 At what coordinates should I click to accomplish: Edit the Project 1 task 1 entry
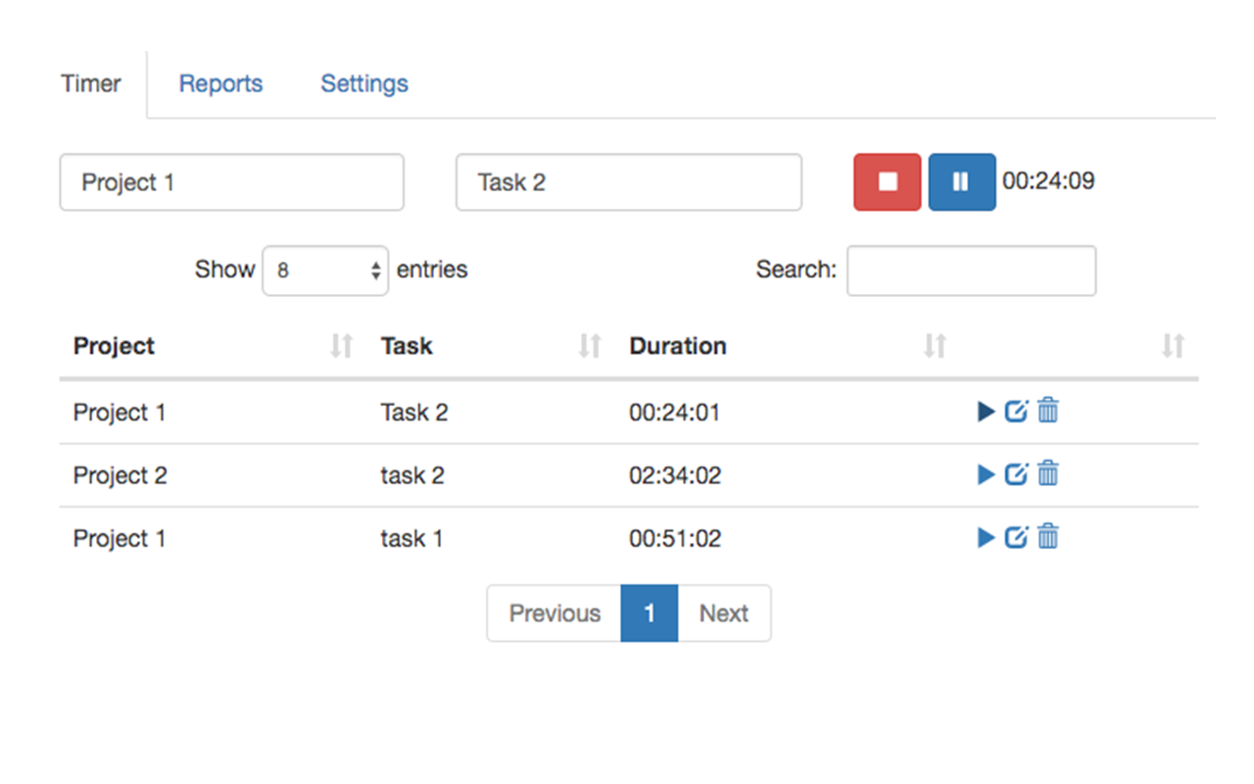1017,537
